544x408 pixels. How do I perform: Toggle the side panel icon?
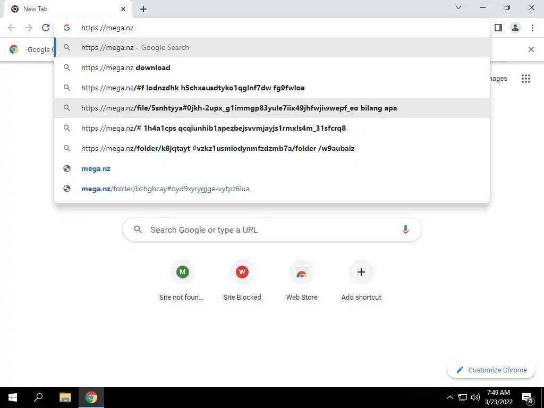tap(498, 28)
